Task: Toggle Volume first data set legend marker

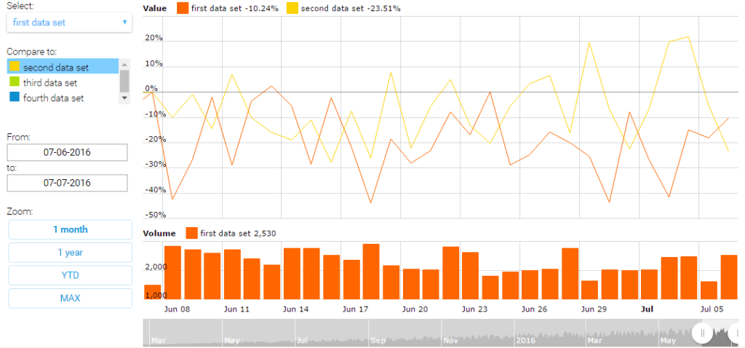Action: 192,233
